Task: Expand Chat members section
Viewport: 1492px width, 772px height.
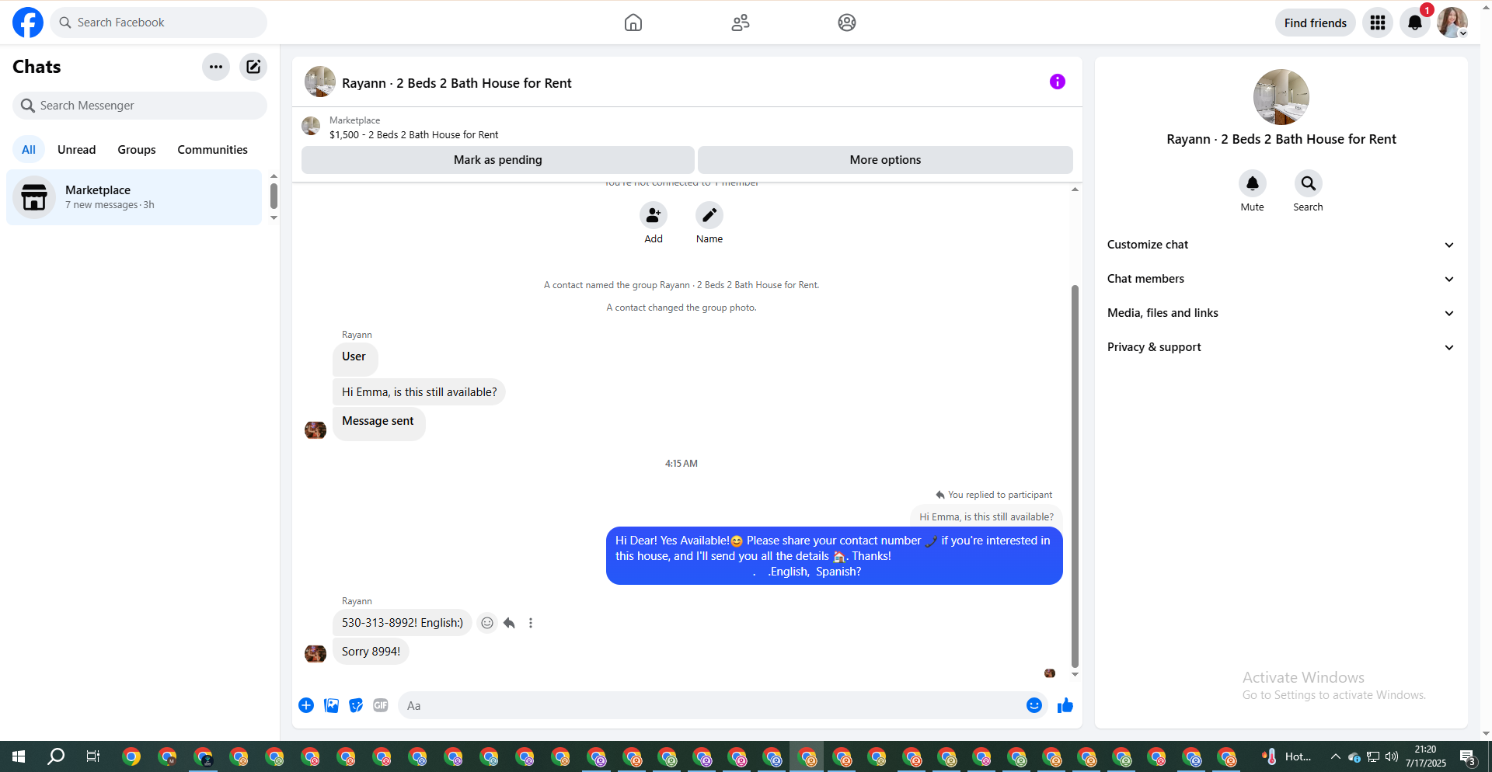Action: [1281, 279]
